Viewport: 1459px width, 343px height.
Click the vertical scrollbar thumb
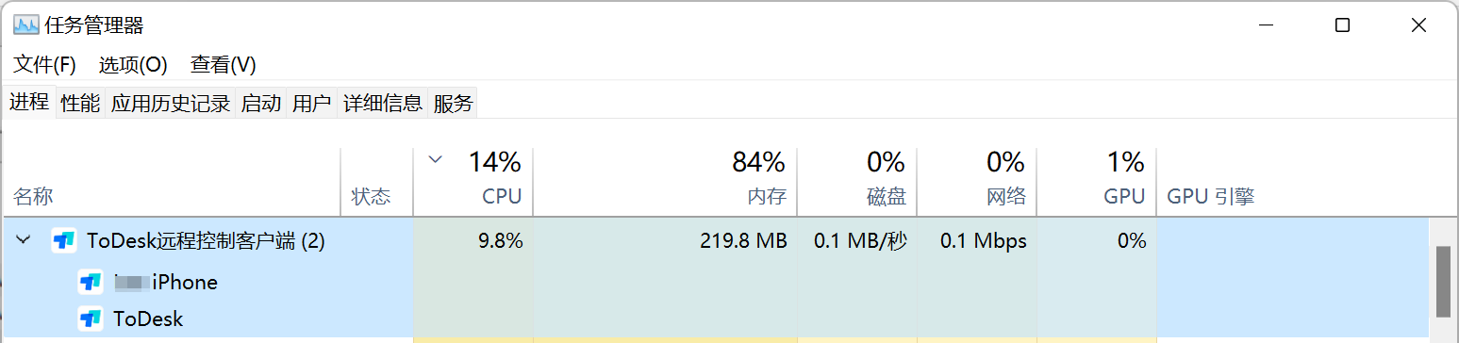tap(1443, 282)
